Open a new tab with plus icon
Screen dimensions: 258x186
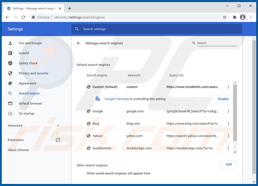click(70, 9)
